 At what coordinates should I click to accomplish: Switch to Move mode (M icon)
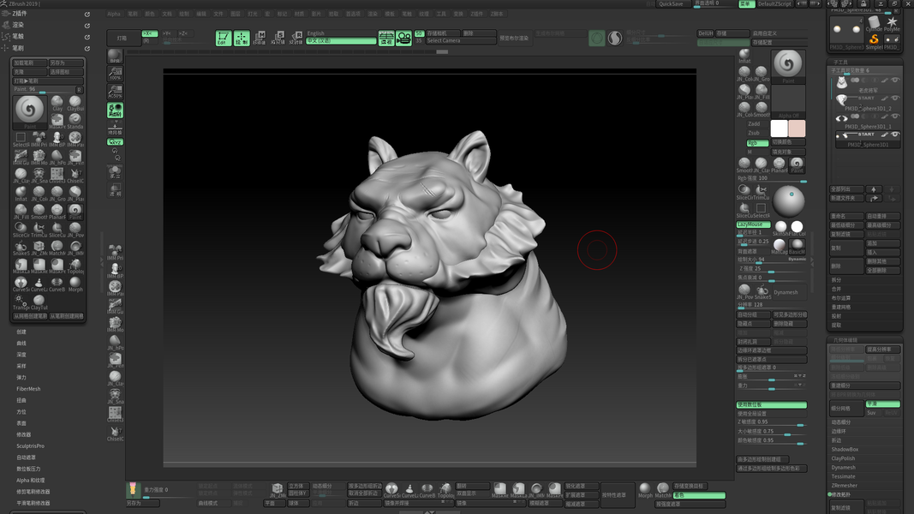tap(260, 39)
